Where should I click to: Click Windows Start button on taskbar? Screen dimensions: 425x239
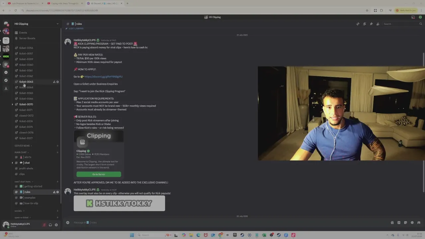point(132,235)
